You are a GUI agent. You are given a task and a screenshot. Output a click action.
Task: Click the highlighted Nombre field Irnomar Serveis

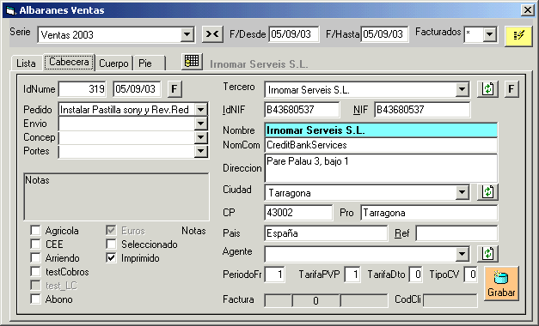click(x=381, y=130)
